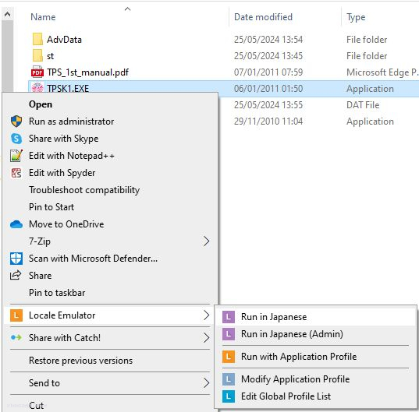
Task: Click the DAT File type cell
Action: pos(363,105)
